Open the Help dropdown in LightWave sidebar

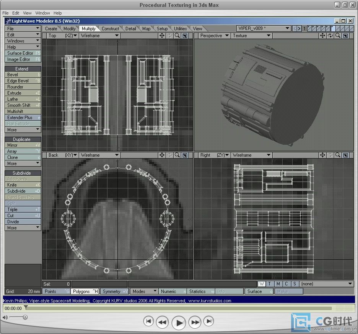click(x=23, y=47)
